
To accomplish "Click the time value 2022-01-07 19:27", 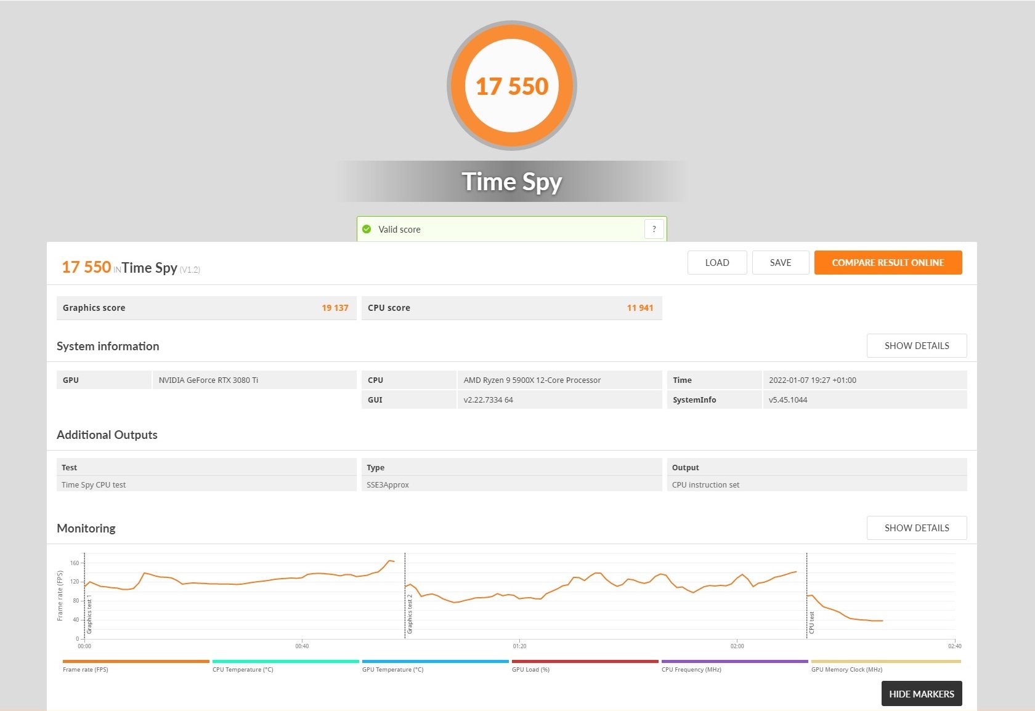I will 812,380.
